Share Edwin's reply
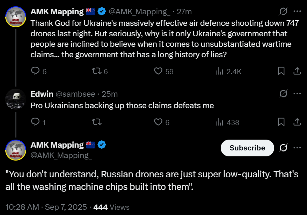Image resolution: width=307 pixels, height=215 pixels. pos(297,122)
